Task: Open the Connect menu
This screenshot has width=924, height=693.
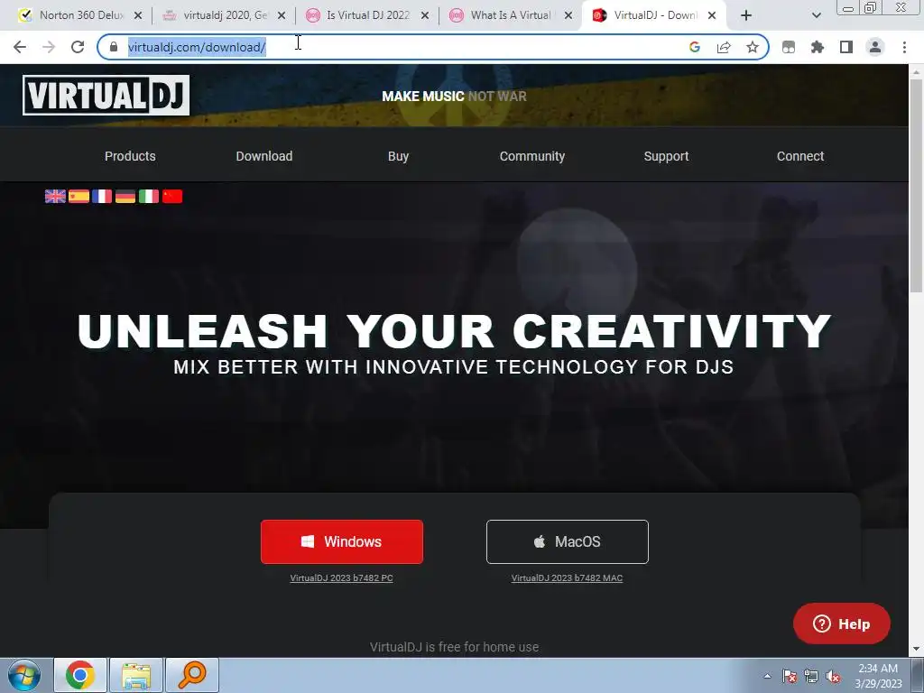Action: tap(800, 156)
